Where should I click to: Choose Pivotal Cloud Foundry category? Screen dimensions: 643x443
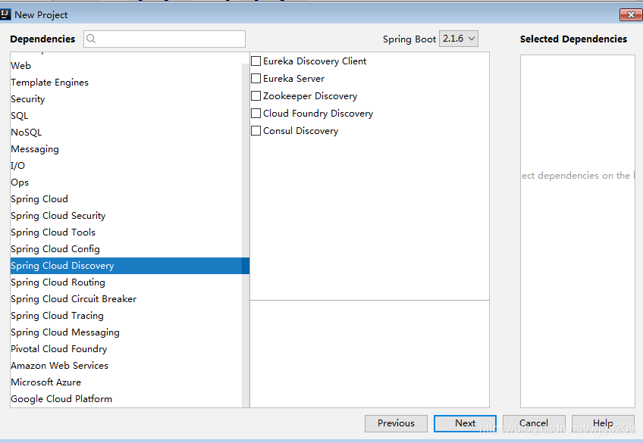[x=127, y=349]
